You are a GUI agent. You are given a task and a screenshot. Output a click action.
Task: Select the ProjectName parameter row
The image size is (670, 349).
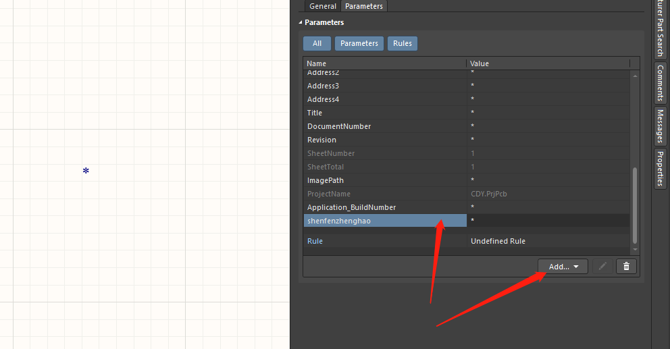point(467,194)
